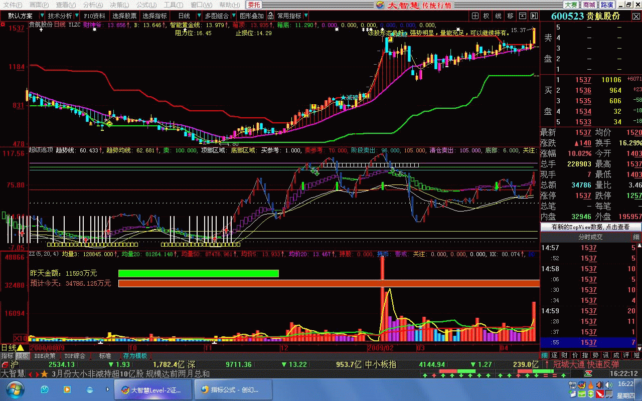This screenshot has width=642, height=401.
Task: Open the 帮助(H) menu
Action: click(x=229, y=5)
